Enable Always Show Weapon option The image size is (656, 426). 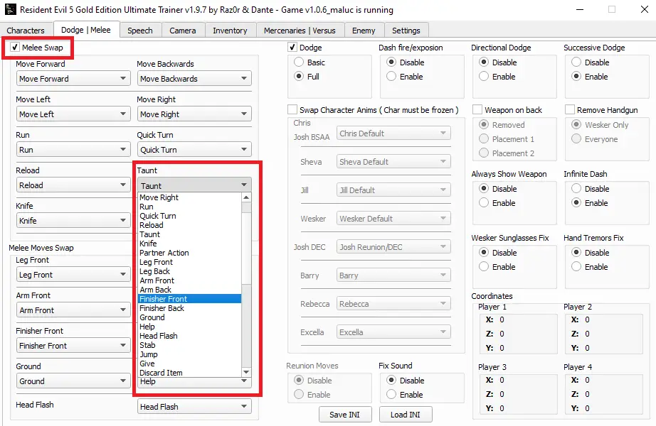pyautogui.click(x=484, y=203)
